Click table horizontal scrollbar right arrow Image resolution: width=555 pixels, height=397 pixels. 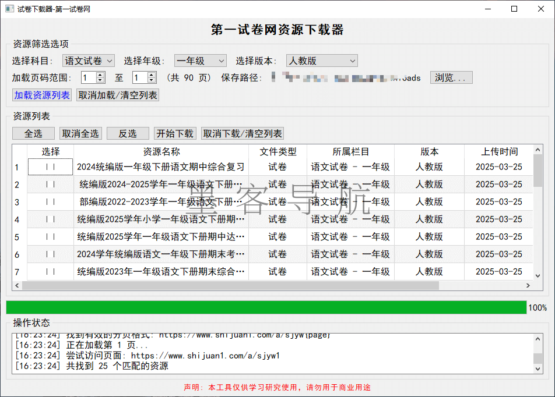(528, 285)
